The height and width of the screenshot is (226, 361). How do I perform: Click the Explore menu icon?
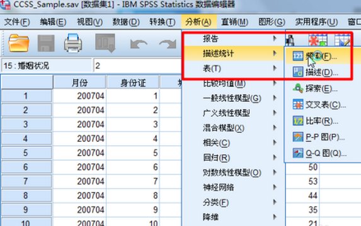pos(298,89)
